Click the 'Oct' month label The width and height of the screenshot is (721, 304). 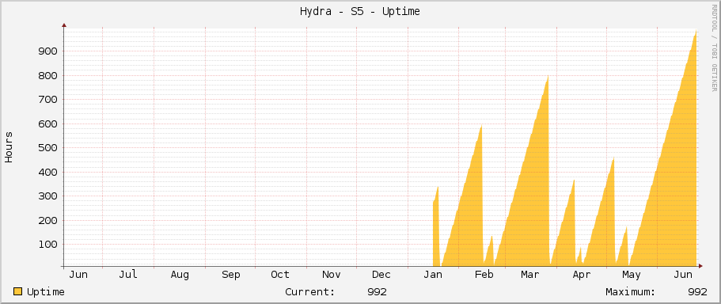tap(280, 275)
